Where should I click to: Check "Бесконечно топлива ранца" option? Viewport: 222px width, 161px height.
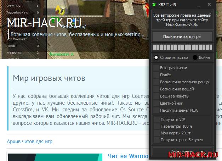pos(156,82)
